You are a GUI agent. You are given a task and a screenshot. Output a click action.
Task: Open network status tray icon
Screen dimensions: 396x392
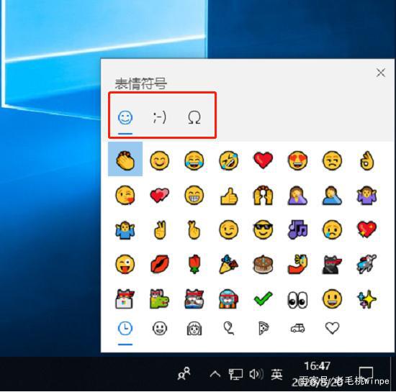[235, 374]
